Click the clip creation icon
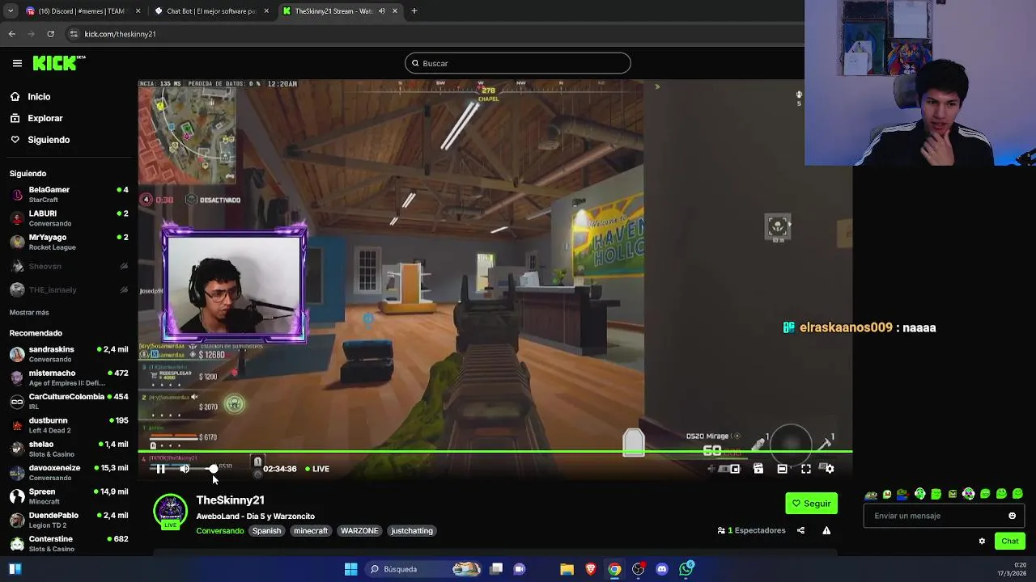 tap(758, 469)
